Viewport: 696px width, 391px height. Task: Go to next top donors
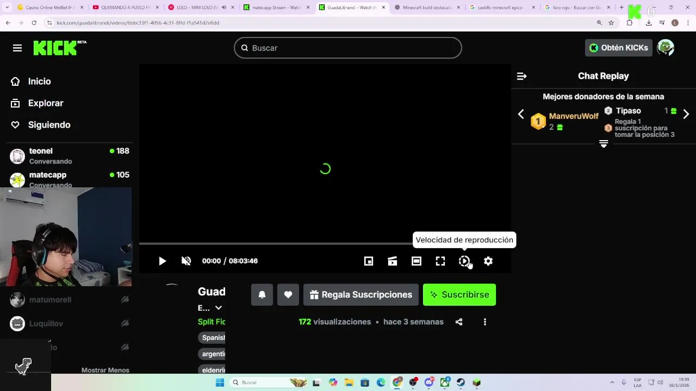[x=686, y=114]
